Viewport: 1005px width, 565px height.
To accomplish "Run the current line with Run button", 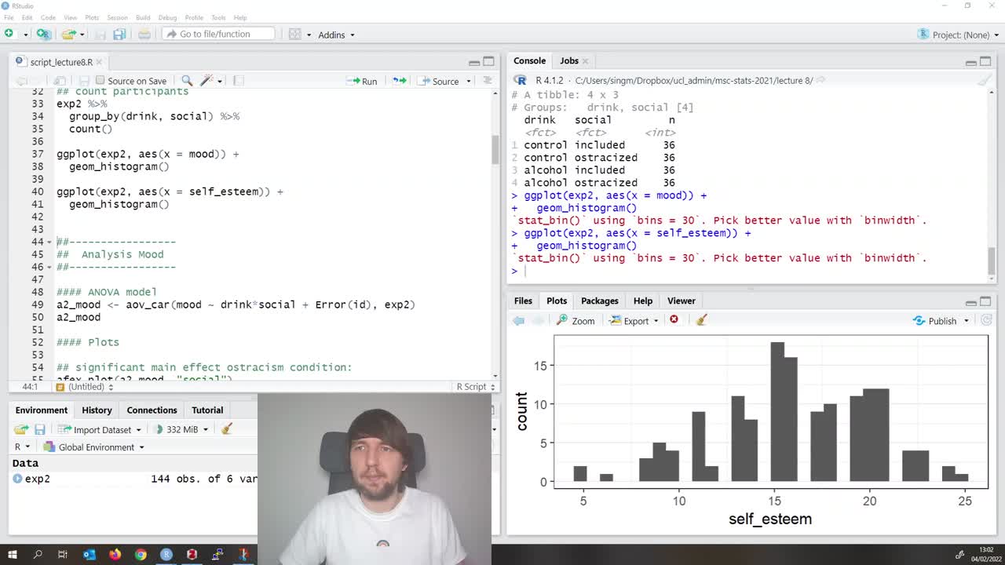I will (x=363, y=81).
